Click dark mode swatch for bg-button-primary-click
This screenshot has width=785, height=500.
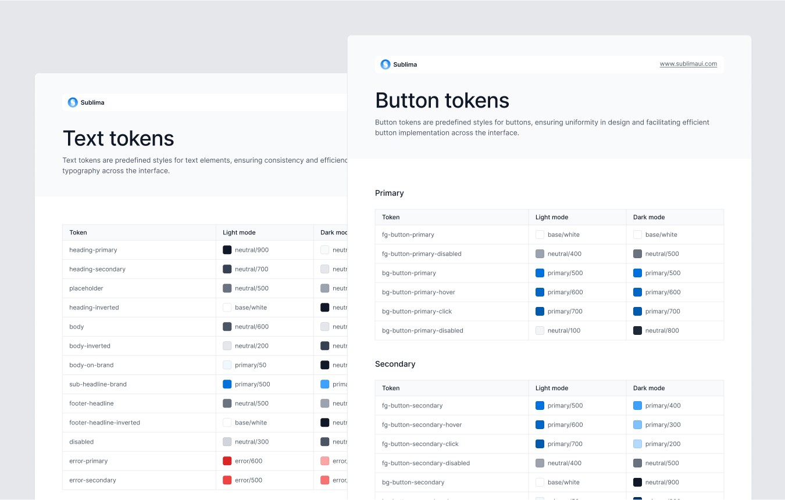(637, 312)
